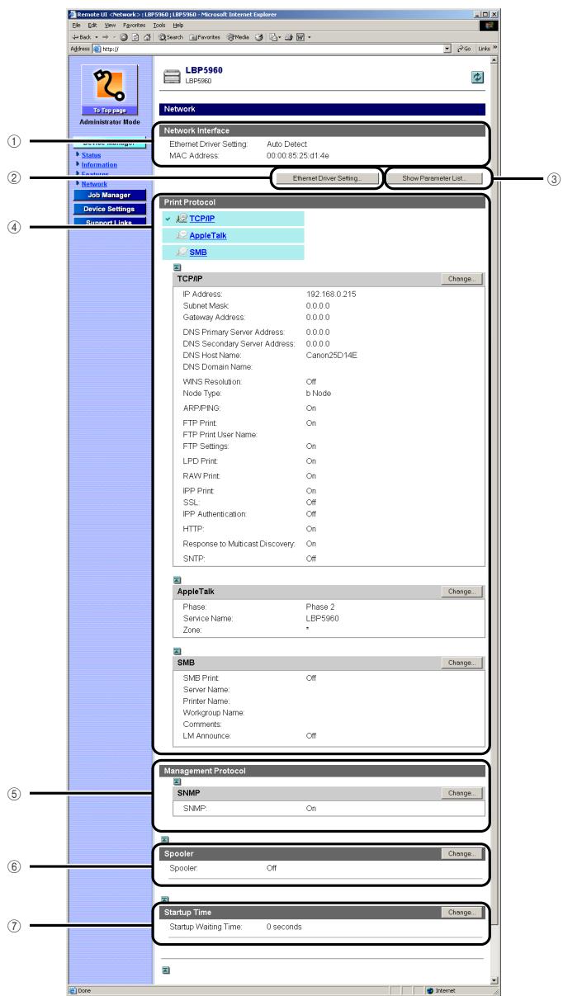Click the up-arrow icon above SMB section
563x996 pixels.
(177, 652)
